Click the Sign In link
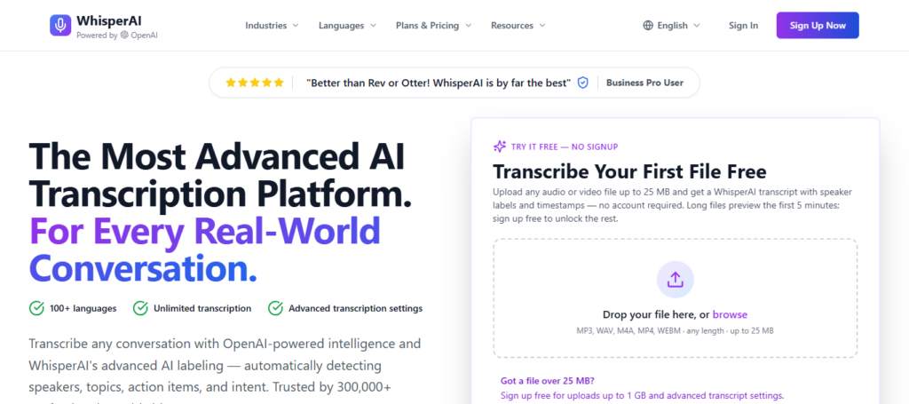 click(743, 26)
